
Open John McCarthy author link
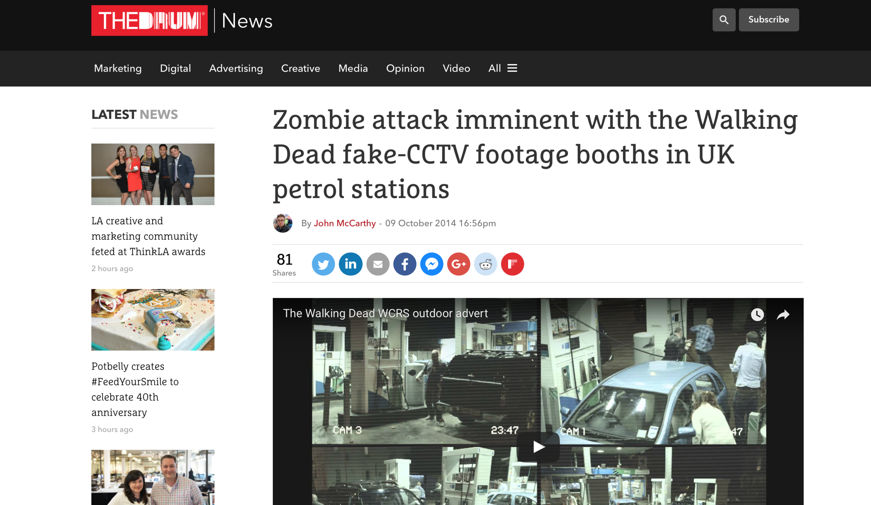345,223
